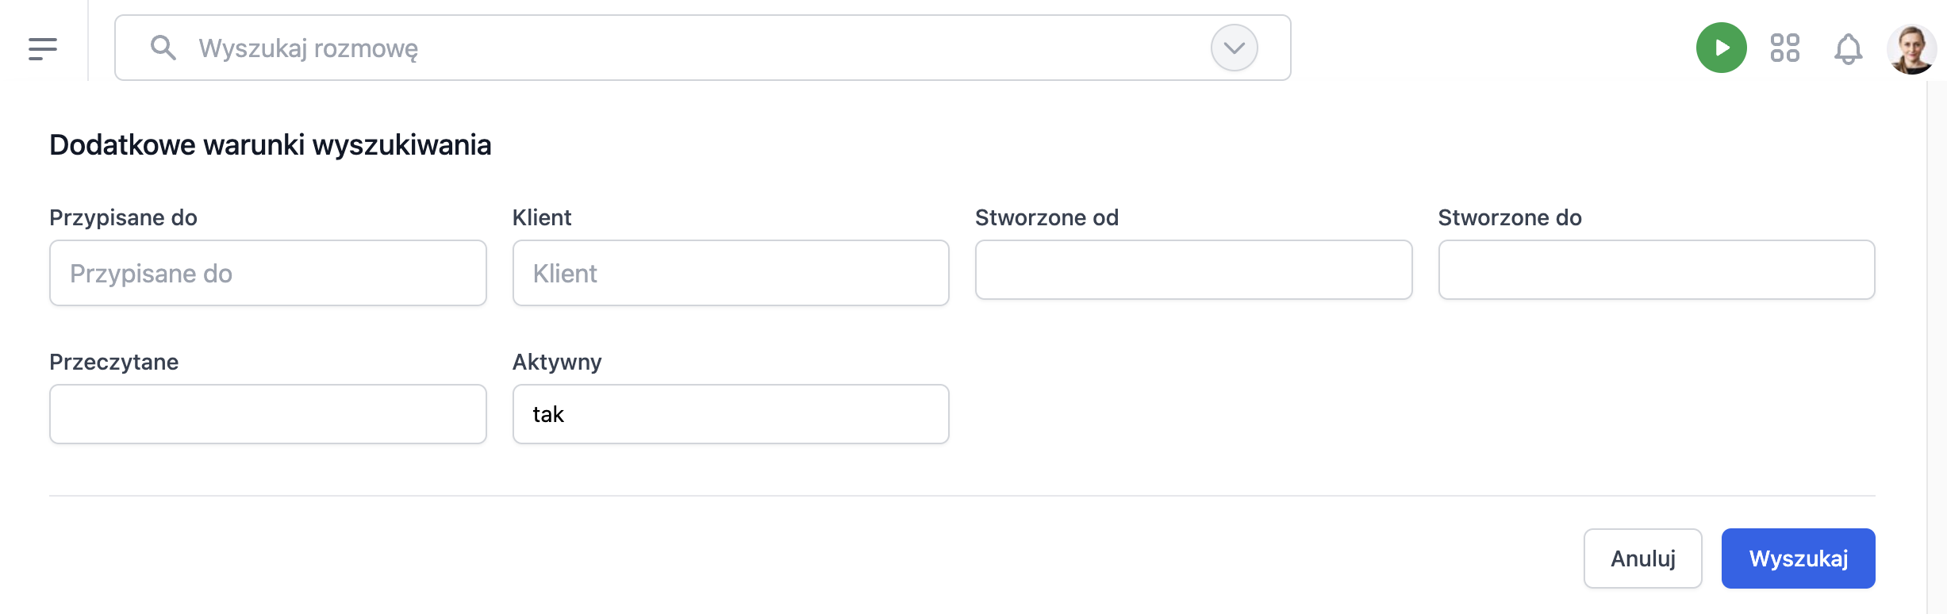Screen dimensions: 1947x614
Task: Open the user profile avatar
Action: pos(1911,48)
